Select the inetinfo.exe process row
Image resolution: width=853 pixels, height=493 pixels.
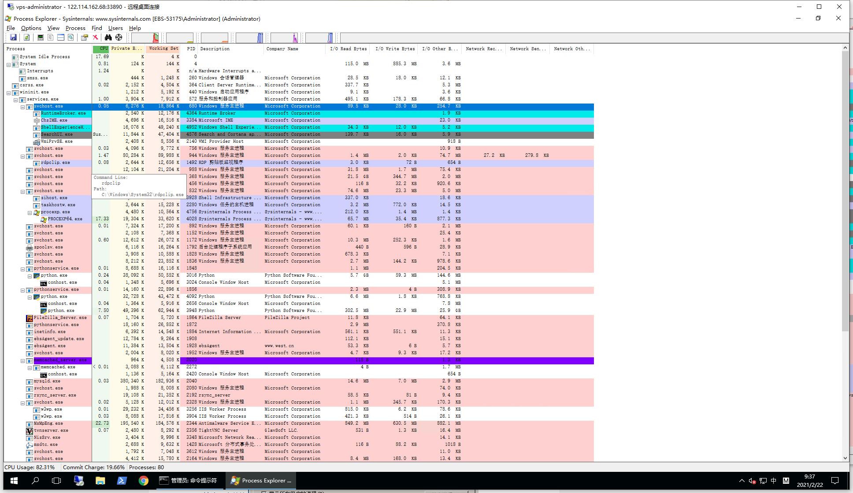(299, 332)
